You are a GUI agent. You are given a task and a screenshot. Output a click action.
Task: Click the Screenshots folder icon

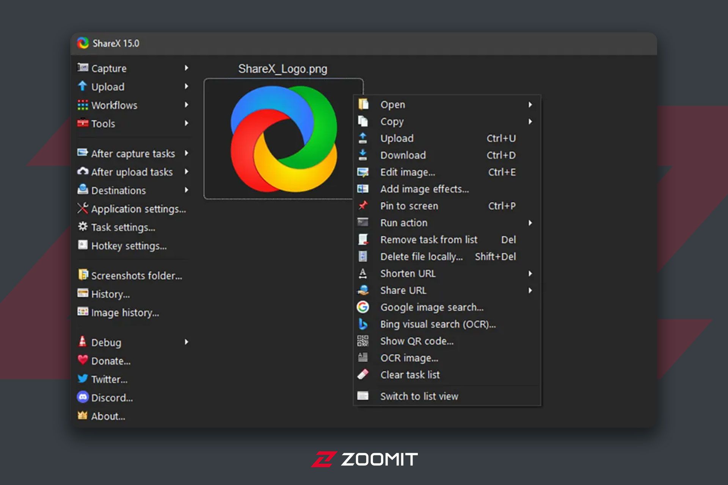pos(83,274)
